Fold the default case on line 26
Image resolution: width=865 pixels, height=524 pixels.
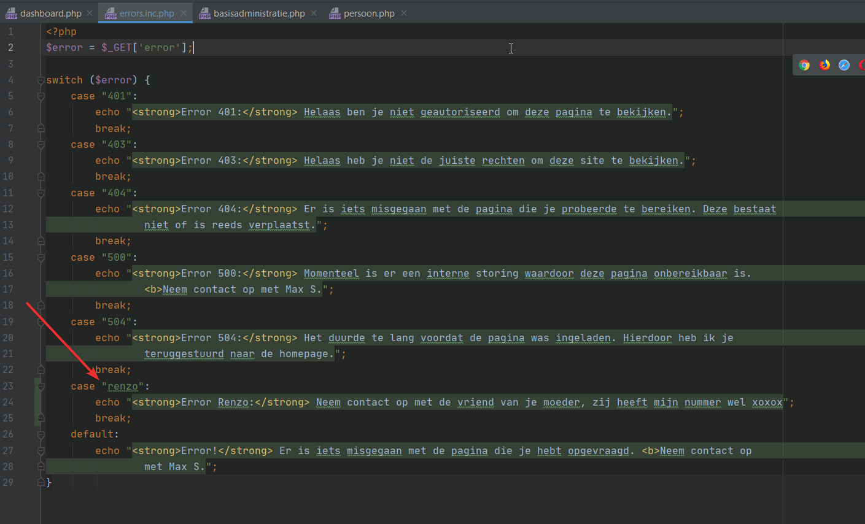click(41, 434)
